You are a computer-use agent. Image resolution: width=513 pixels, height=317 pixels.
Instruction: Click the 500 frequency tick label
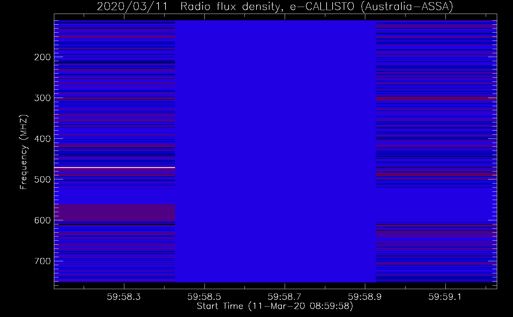coord(42,179)
